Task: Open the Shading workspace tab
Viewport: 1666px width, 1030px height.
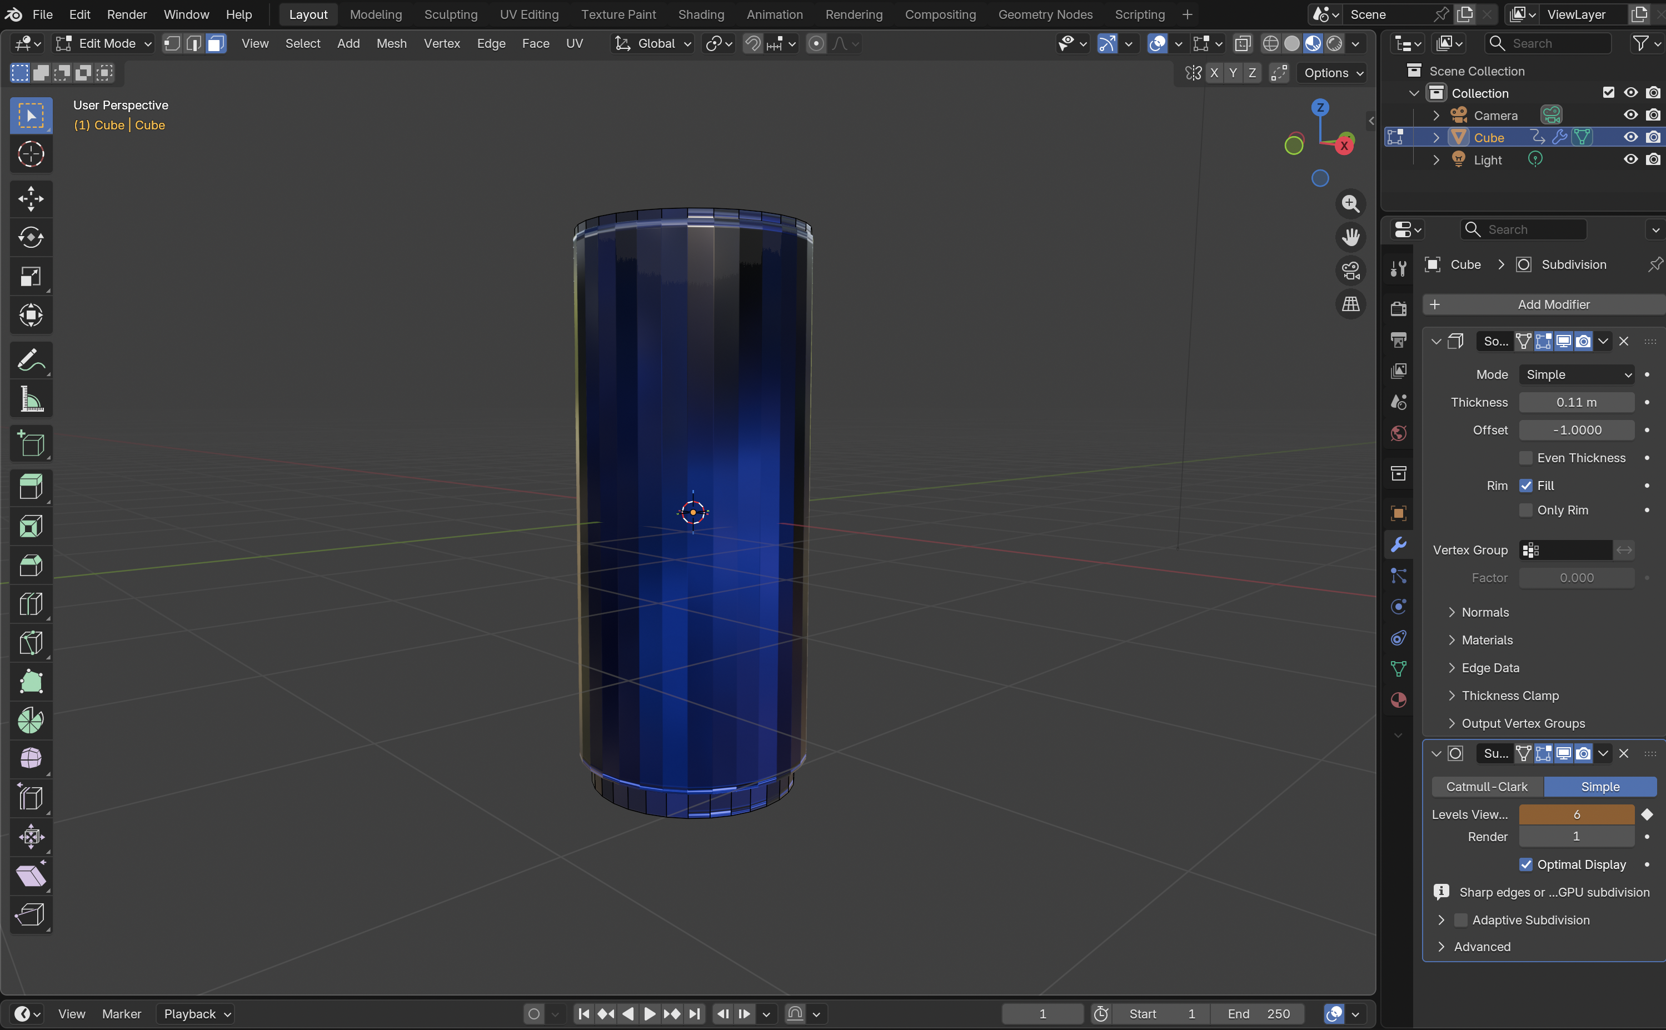Action: [701, 14]
